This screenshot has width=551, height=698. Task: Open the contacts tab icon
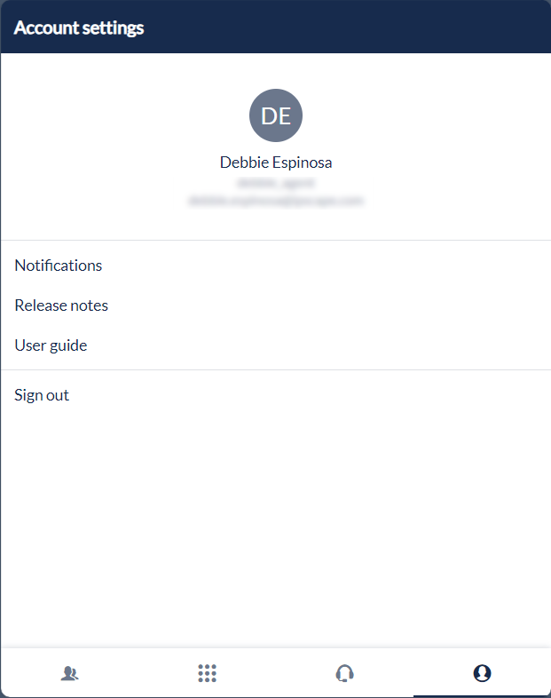[x=69, y=673]
